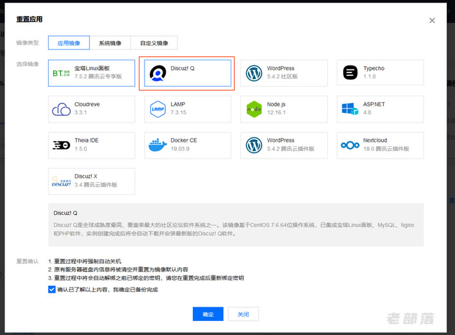
Task: Click the 重置过程中将强制自动关机 notice line
Action: (85, 261)
